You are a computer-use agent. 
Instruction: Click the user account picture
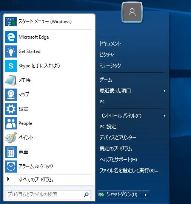(132, 12)
